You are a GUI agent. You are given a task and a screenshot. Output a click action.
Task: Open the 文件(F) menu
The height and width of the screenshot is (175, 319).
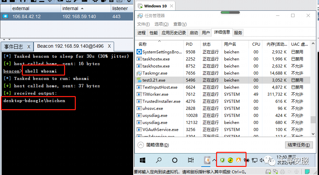click(144, 24)
